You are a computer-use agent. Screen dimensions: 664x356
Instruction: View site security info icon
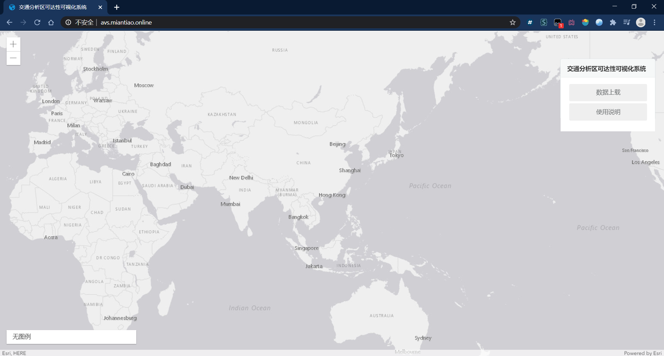click(x=68, y=22)
